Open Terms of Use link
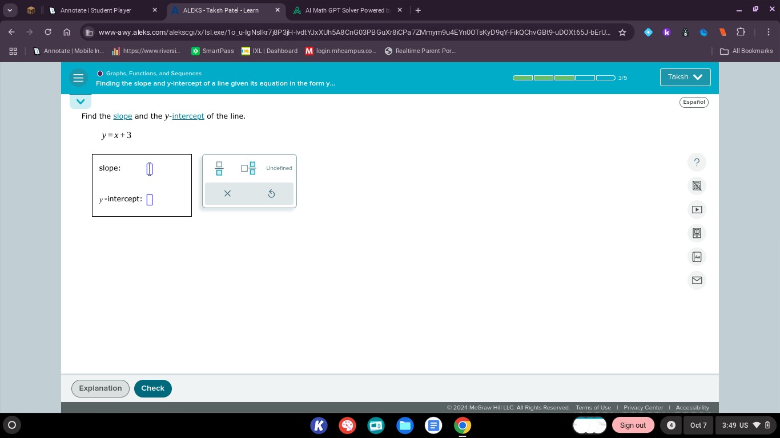 tap(593, 408)
